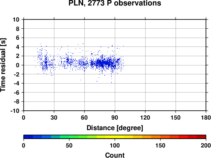Click the y-axis tick label '8'
The image size is (211, 158).
pos(18,29)
